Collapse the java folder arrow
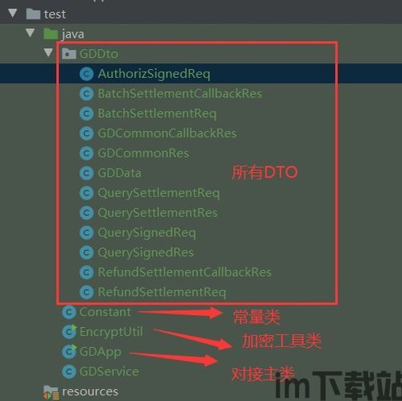This screenshot has width=402, height=401. click(x=31, y=33)
